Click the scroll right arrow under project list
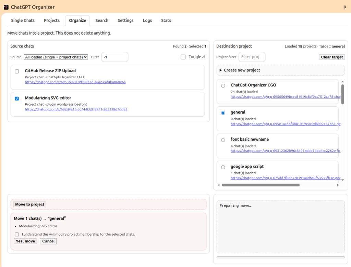Screen dimensions: 351x267 pos(338,185)
